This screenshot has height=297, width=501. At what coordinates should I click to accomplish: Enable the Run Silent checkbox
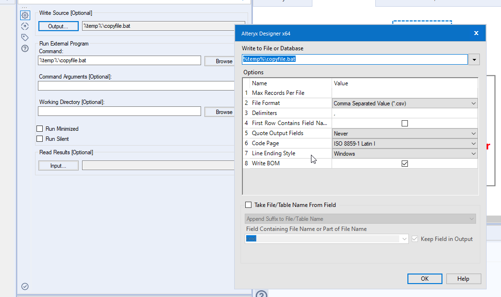(x=40, y=139)
